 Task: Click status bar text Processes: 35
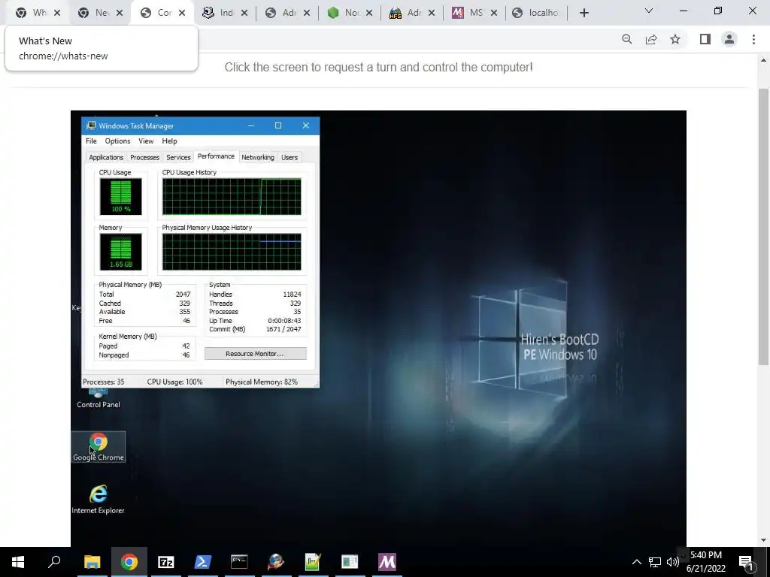[x=104, y=382]
